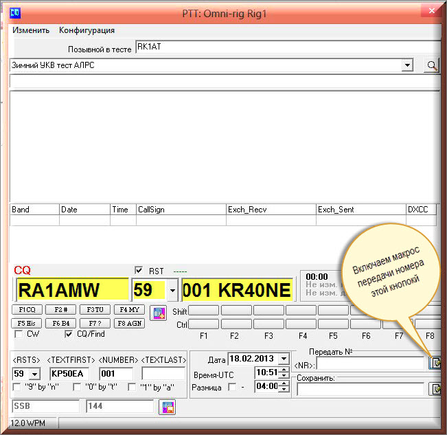
Task: Enable the CW checkbox
Action: pos(19,334)
